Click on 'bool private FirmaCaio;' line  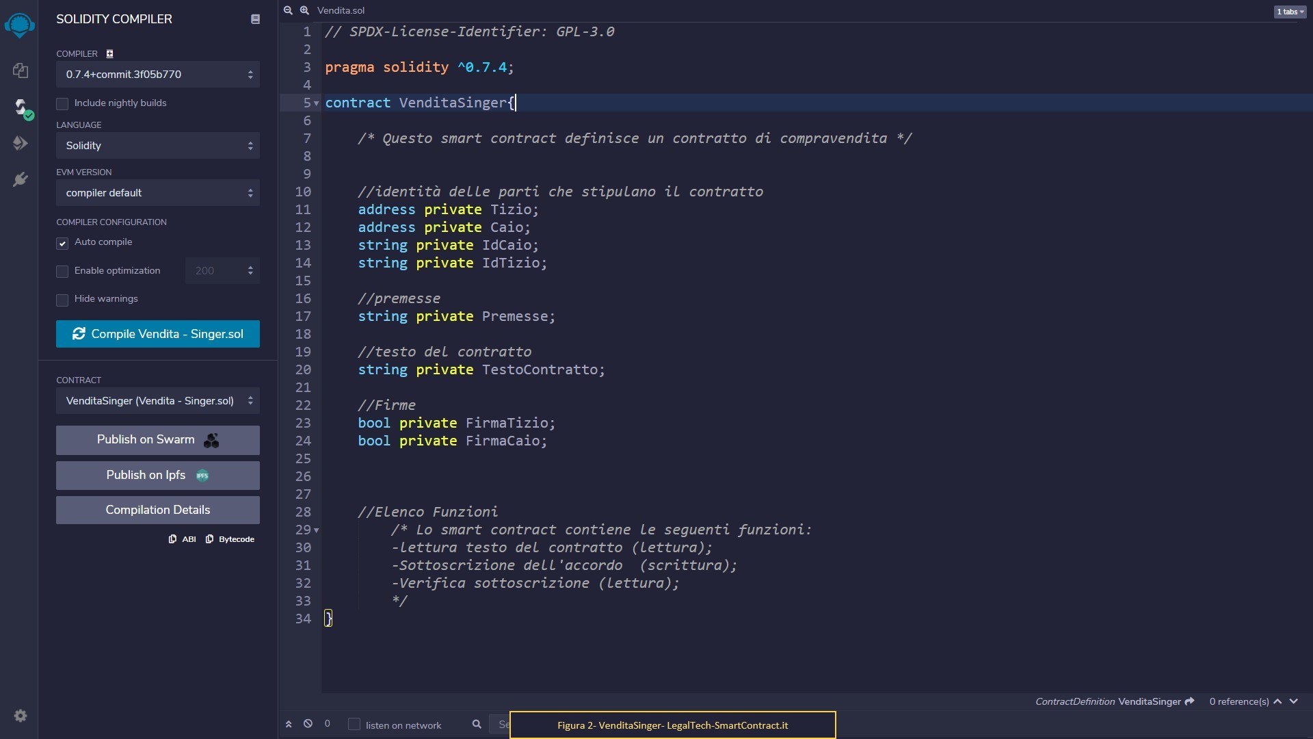pyautogui.click(x=452, y=441)
